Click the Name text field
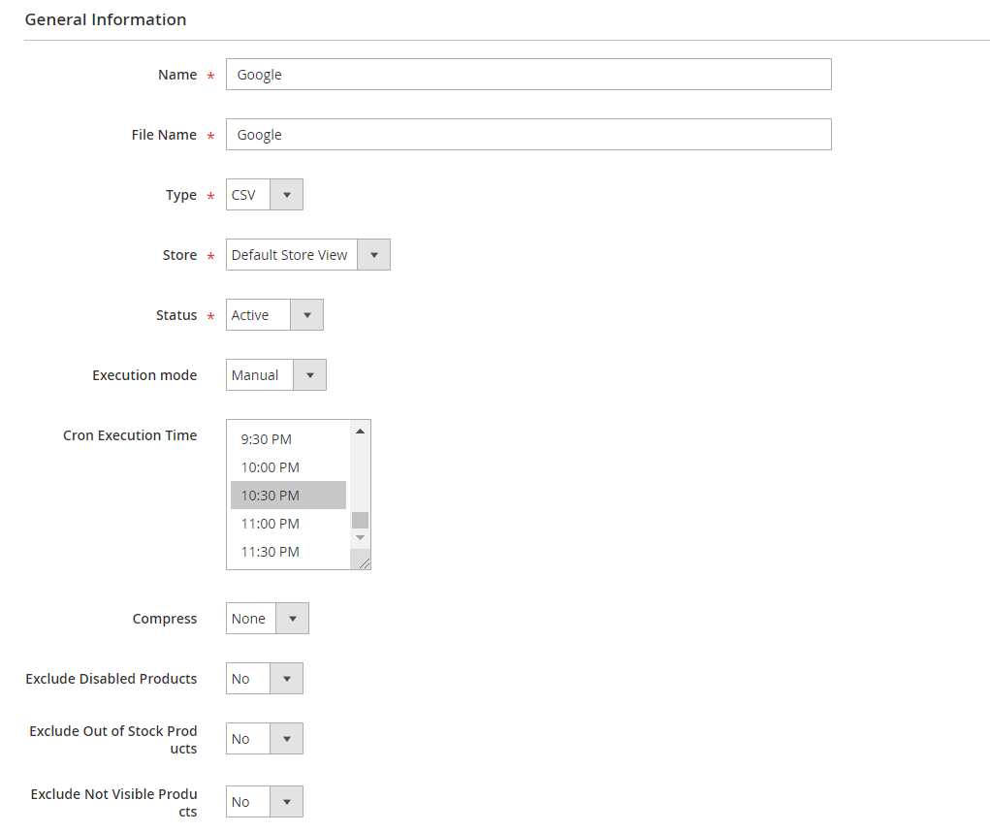The height and width of the screenshot is (833, 990). pos(527,75)
